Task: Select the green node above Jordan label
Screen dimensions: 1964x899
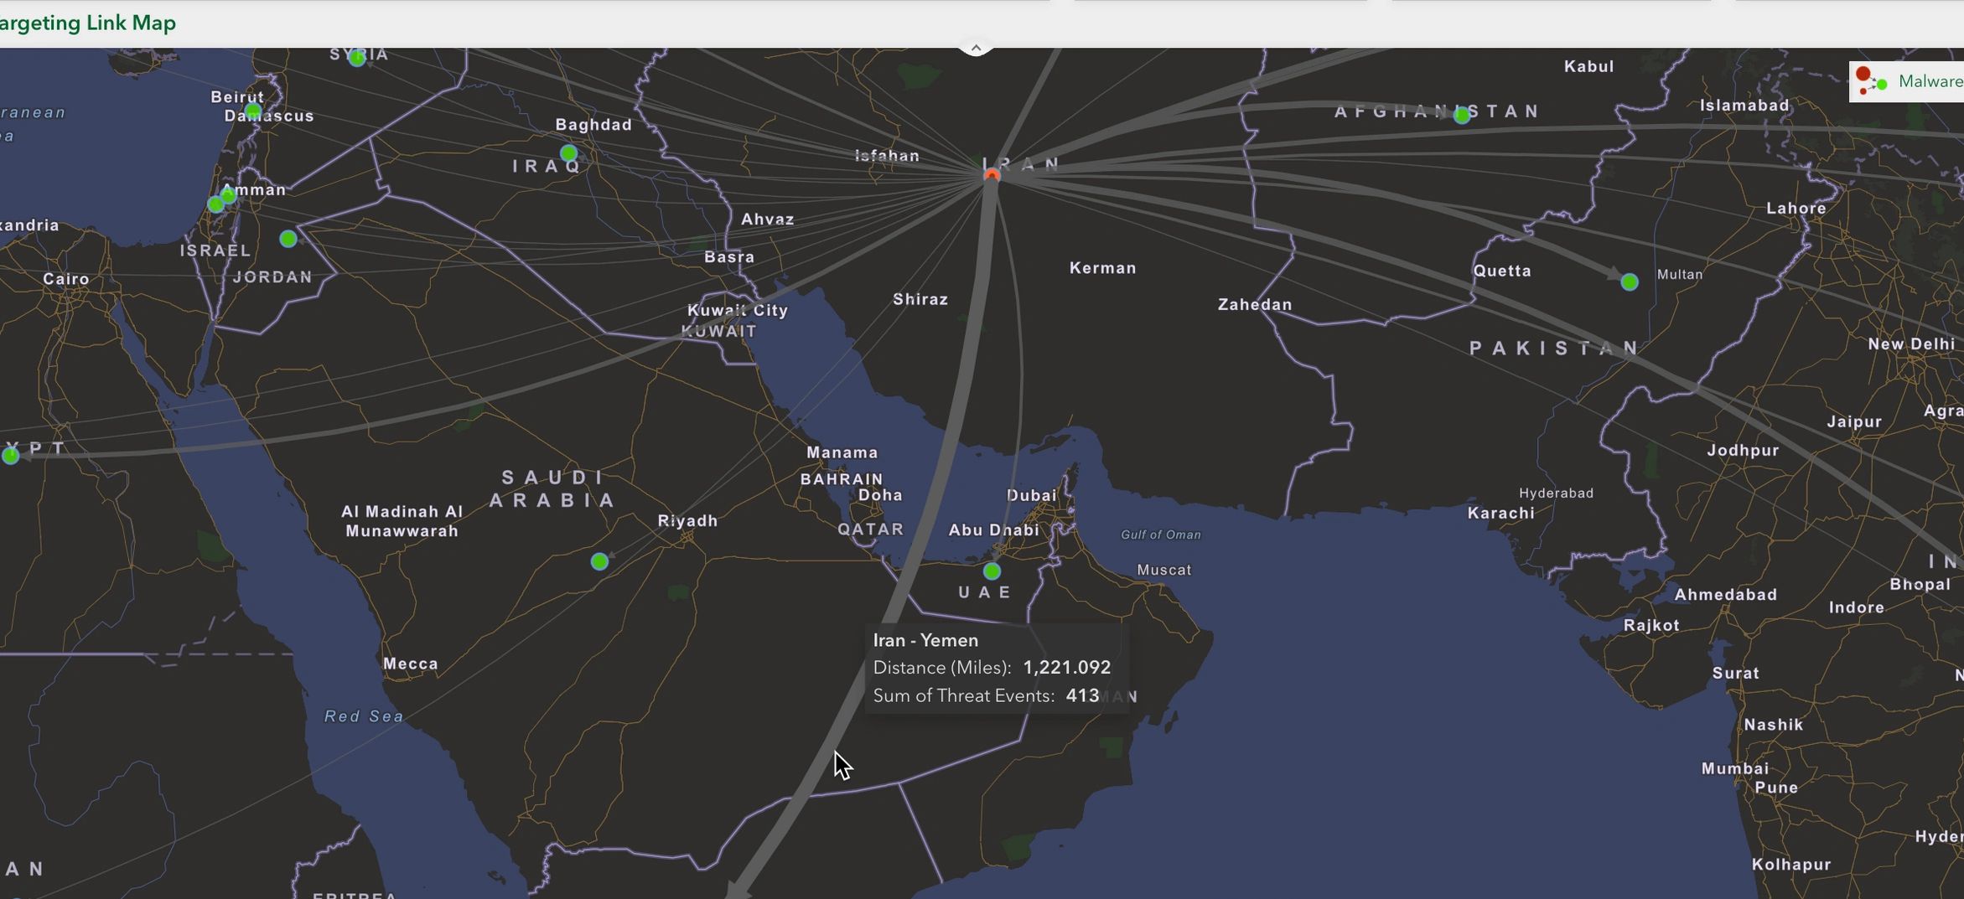Action: [288, 239]
